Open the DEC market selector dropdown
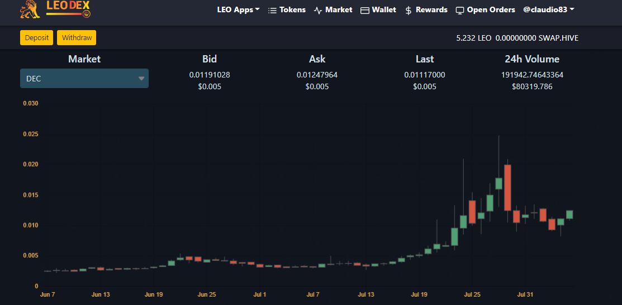This screenshot has width=622, height=305. [x=84, y=78]
